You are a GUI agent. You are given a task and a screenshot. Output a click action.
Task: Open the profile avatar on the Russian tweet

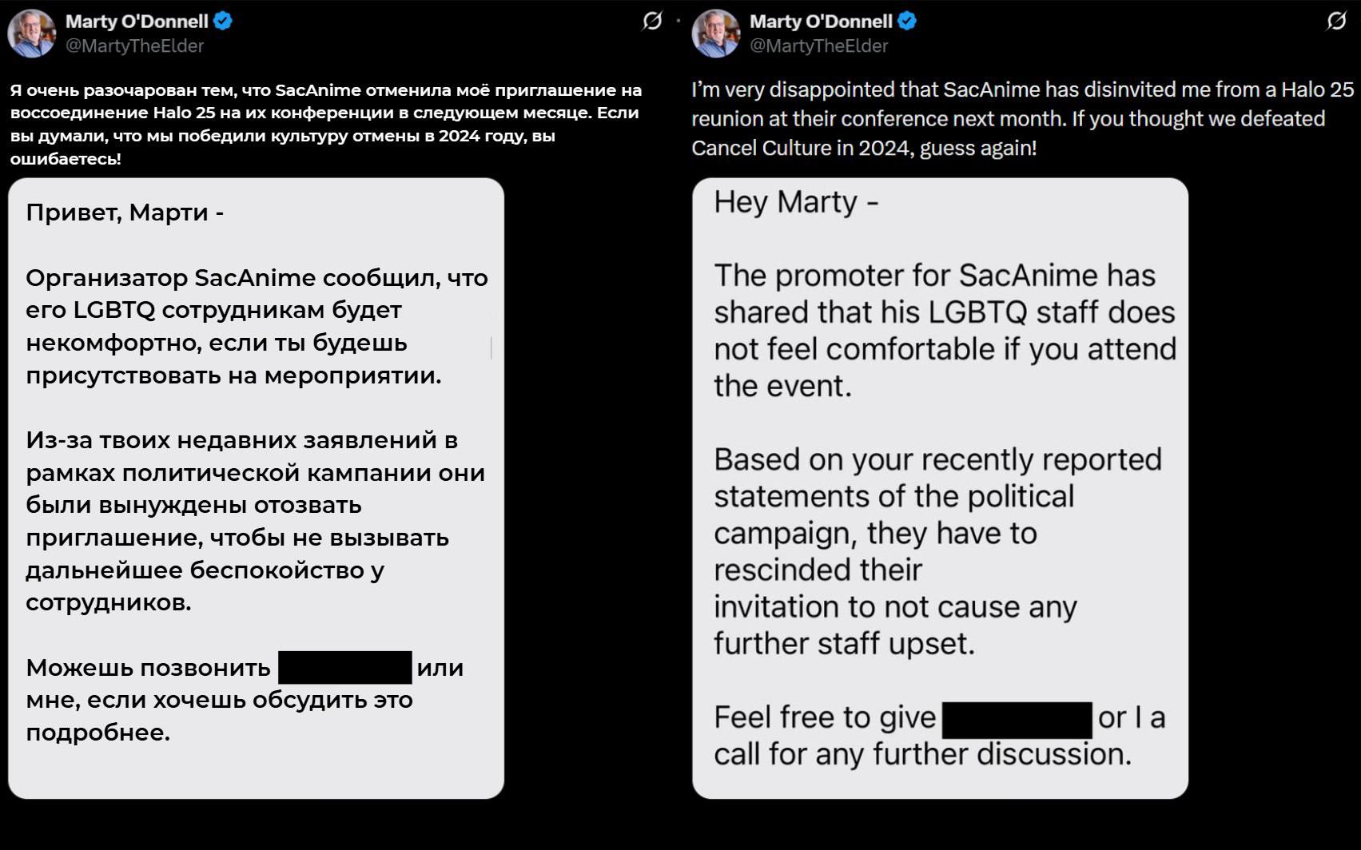point(31,34)
